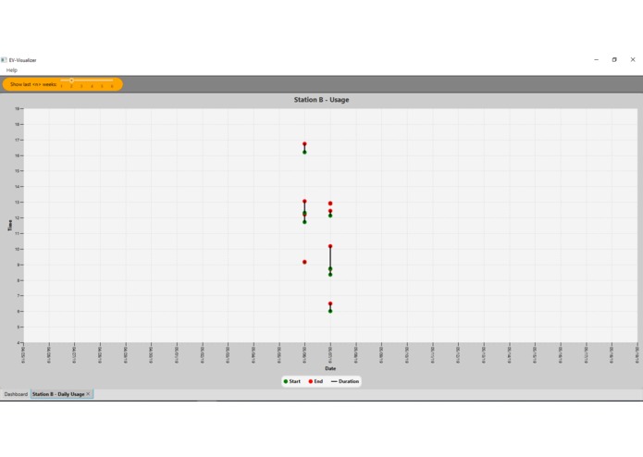Screen dimensions: 643x457
Task: Minimize the EV-Visualizer window
Action: 596,60
